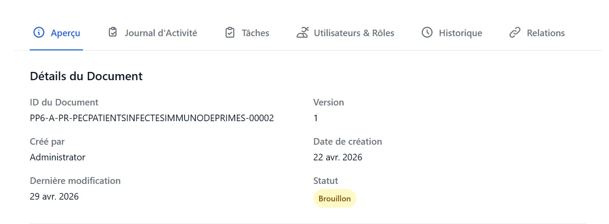
Task: Click the Administrator creator name
Action: coord(58,157)
